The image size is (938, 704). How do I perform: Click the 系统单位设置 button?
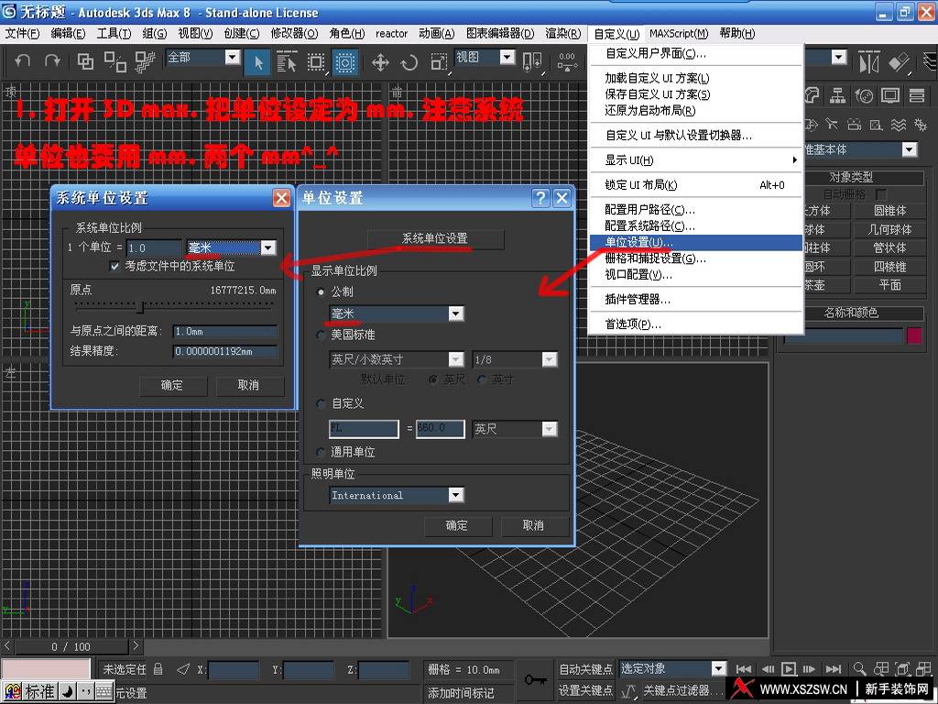(435, 238)
